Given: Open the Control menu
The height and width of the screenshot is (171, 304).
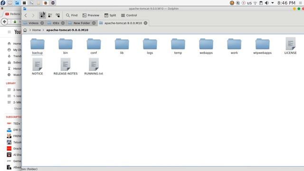Looking at the screenshot, I should [x=129, y=15].
